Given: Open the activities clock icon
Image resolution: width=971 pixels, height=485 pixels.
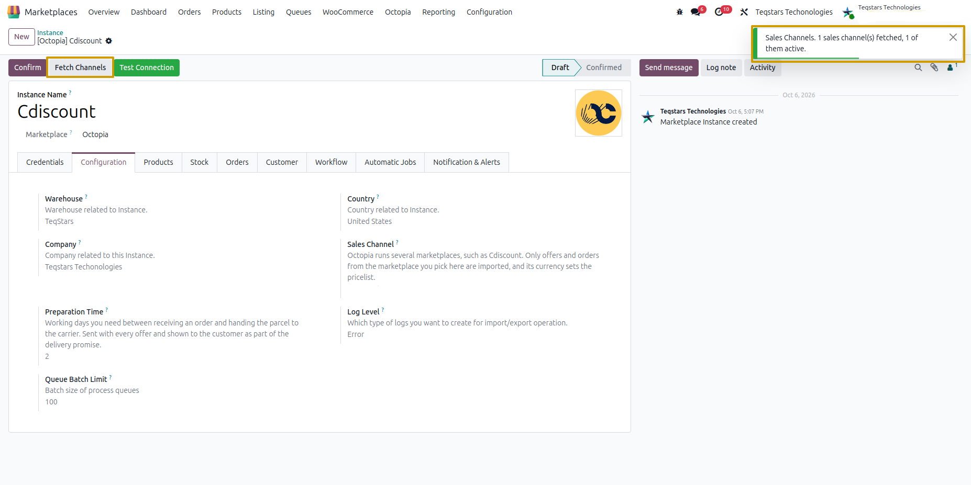Looking at the screenshot, I should click(719, 12).
